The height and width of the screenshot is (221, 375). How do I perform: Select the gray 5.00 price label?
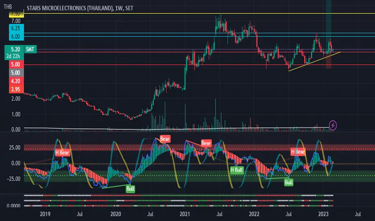pyautogui.click(x=16, y=73)
